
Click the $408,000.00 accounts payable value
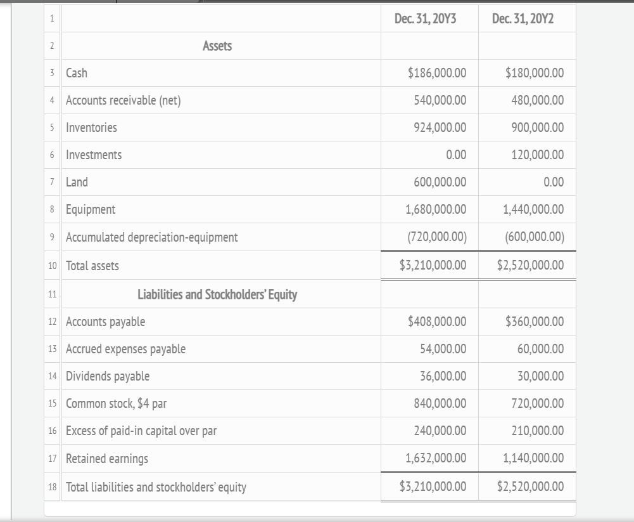coord(437,321)
